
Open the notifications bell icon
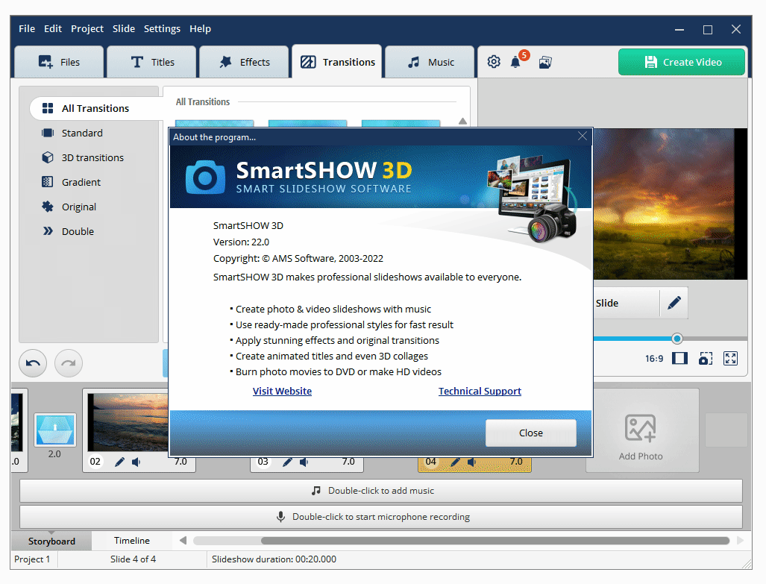pyautogui.click(x=515, y=62)
